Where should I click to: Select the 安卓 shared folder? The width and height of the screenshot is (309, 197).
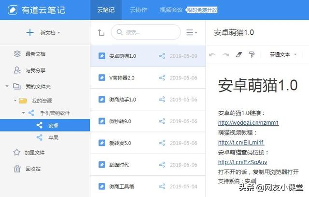click(45, 125)
